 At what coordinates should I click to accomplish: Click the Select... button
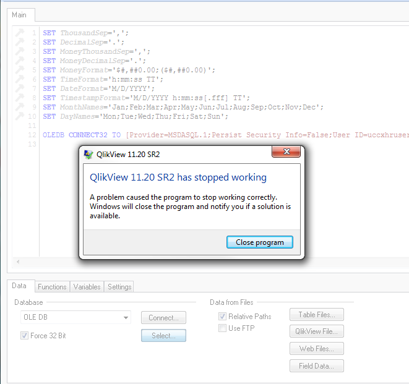pyautogui.click(x=163, y=336)
